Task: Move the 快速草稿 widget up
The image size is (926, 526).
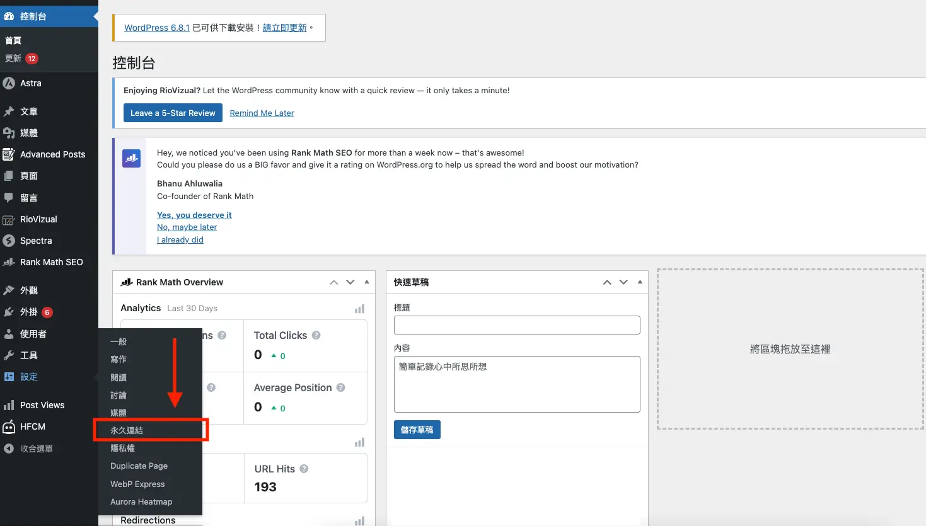Action: pyautogui.click(x=607, y=282)
